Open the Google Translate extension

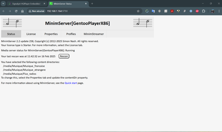[x=153, y=11]
